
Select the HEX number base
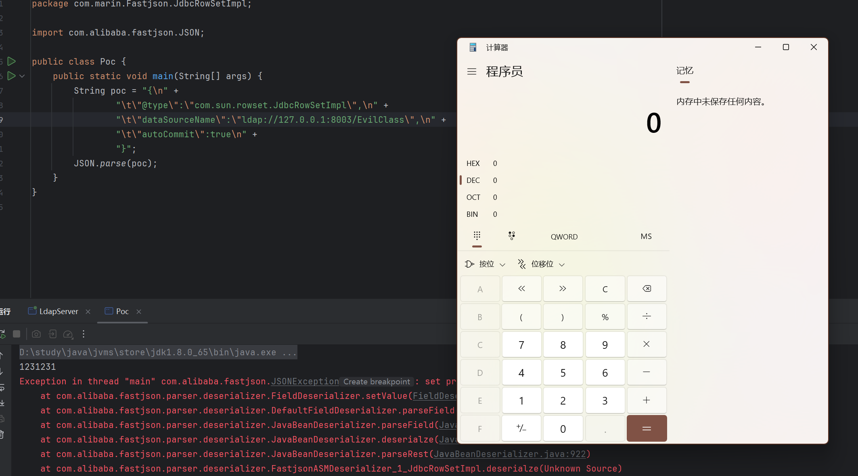[x=473, y=164]
